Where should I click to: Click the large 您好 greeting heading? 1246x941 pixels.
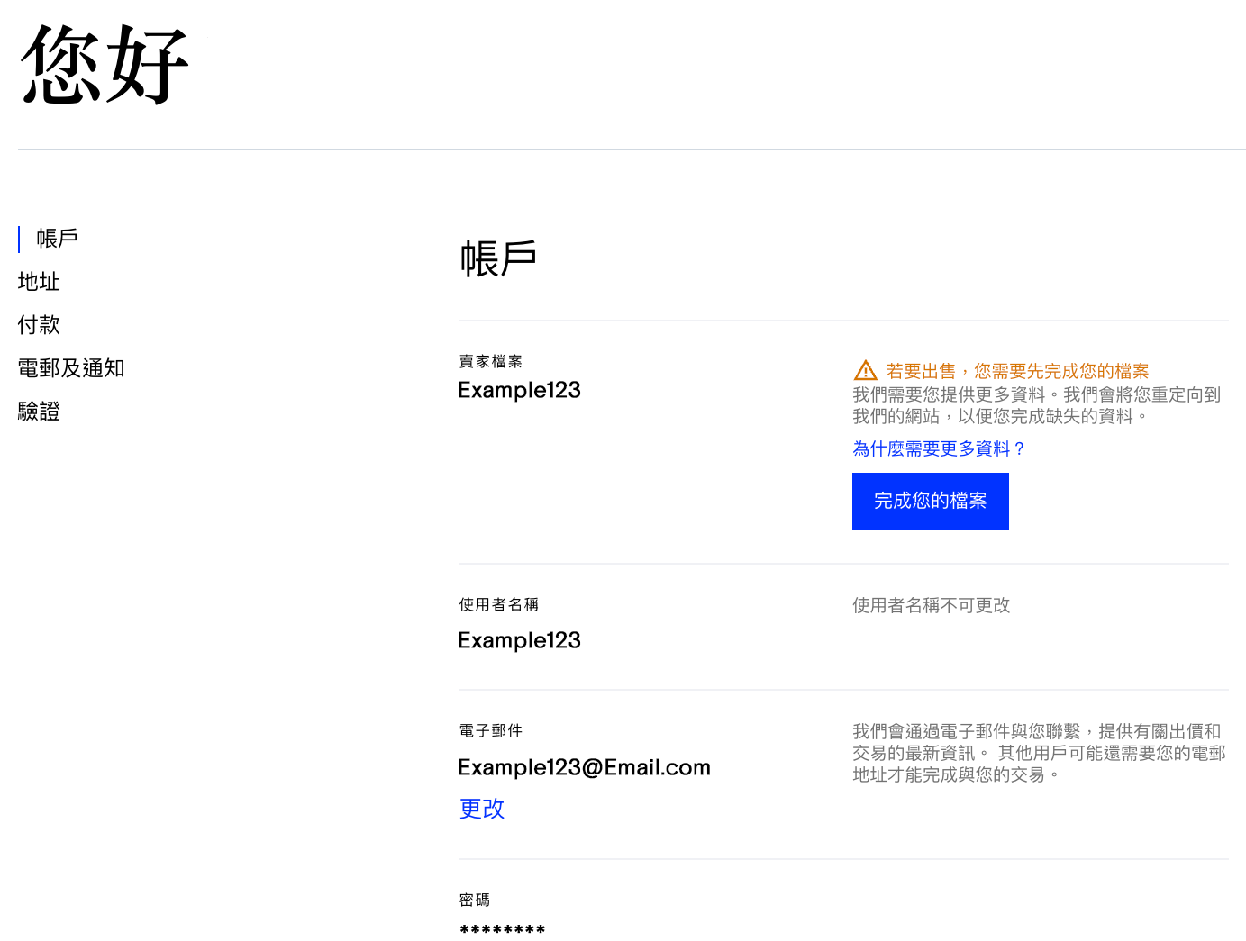(105, 65)
